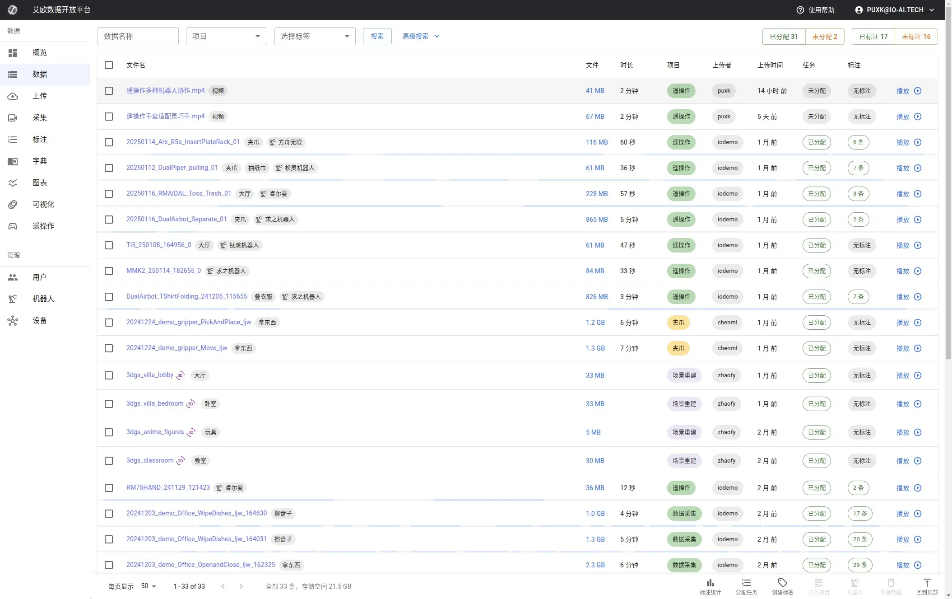Click the 标注统计 chart icon
952x599 pixels.
click(710, 583)
